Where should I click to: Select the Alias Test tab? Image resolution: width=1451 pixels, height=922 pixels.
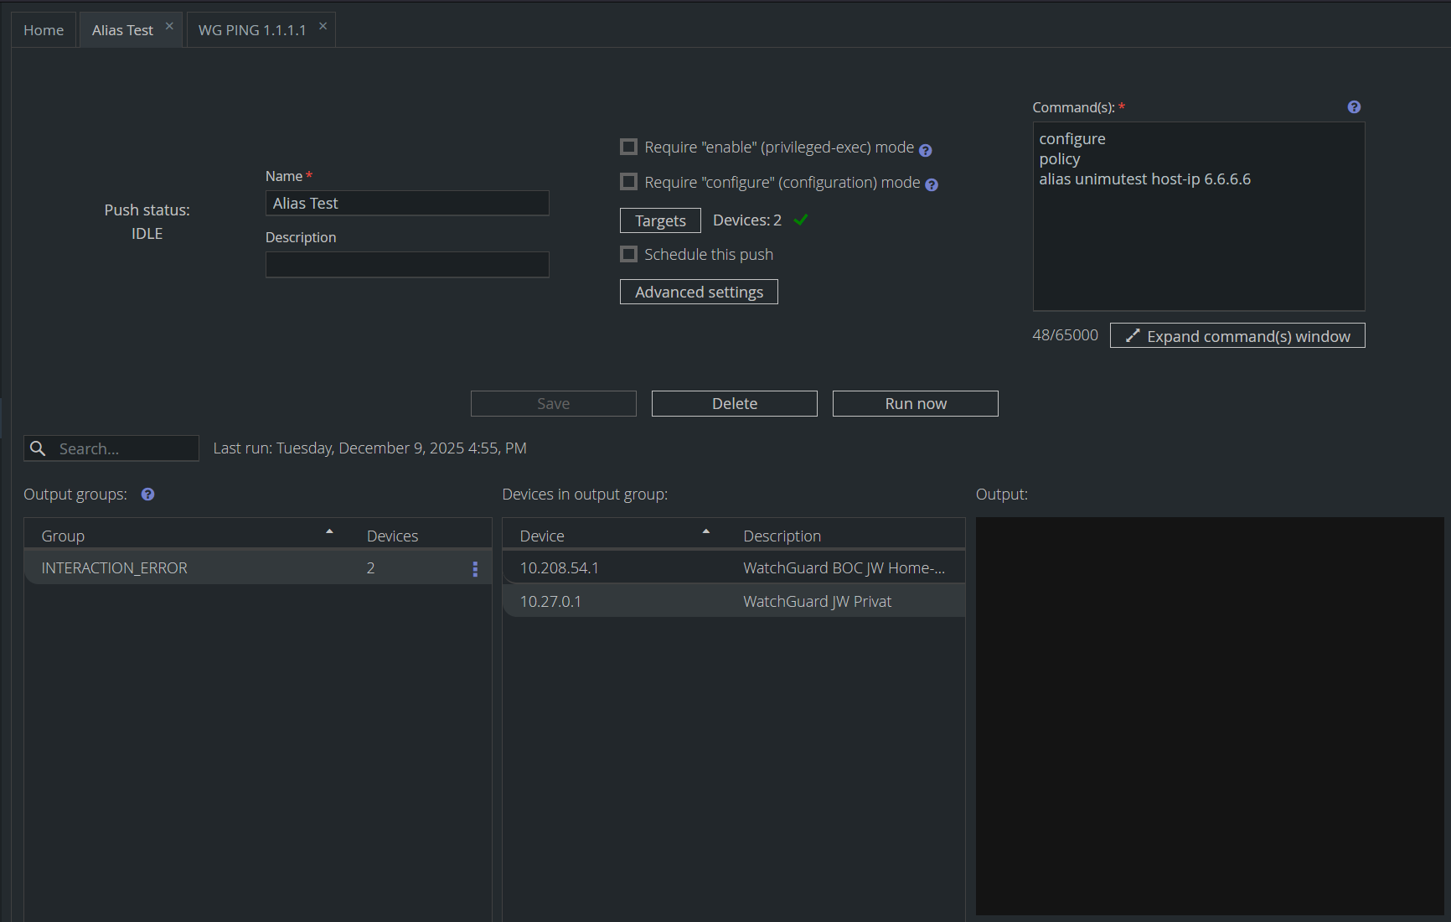tap(122, 30)
